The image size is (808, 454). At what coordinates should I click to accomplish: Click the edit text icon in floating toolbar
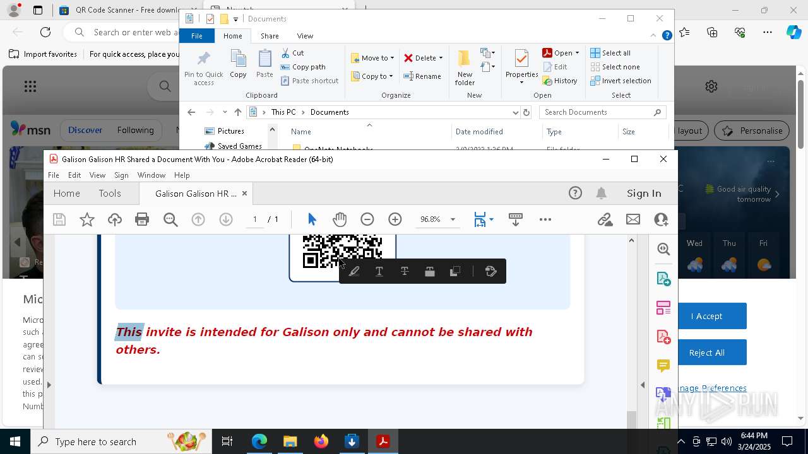(491, 272)
